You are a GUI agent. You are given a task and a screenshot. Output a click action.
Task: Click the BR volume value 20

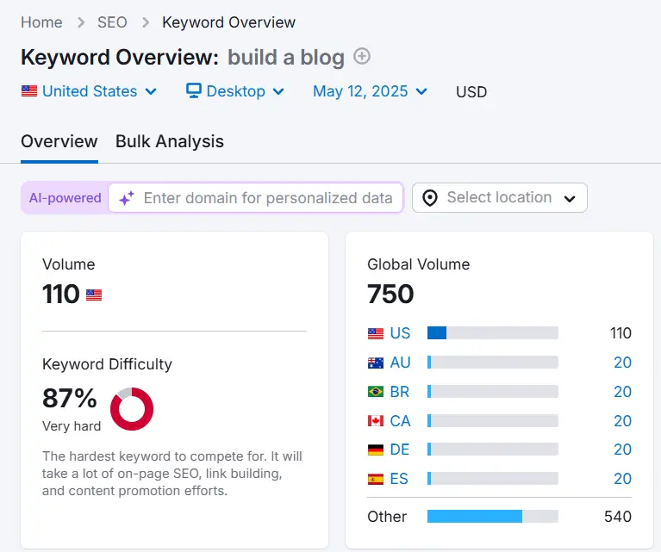(x=622, y=392)
